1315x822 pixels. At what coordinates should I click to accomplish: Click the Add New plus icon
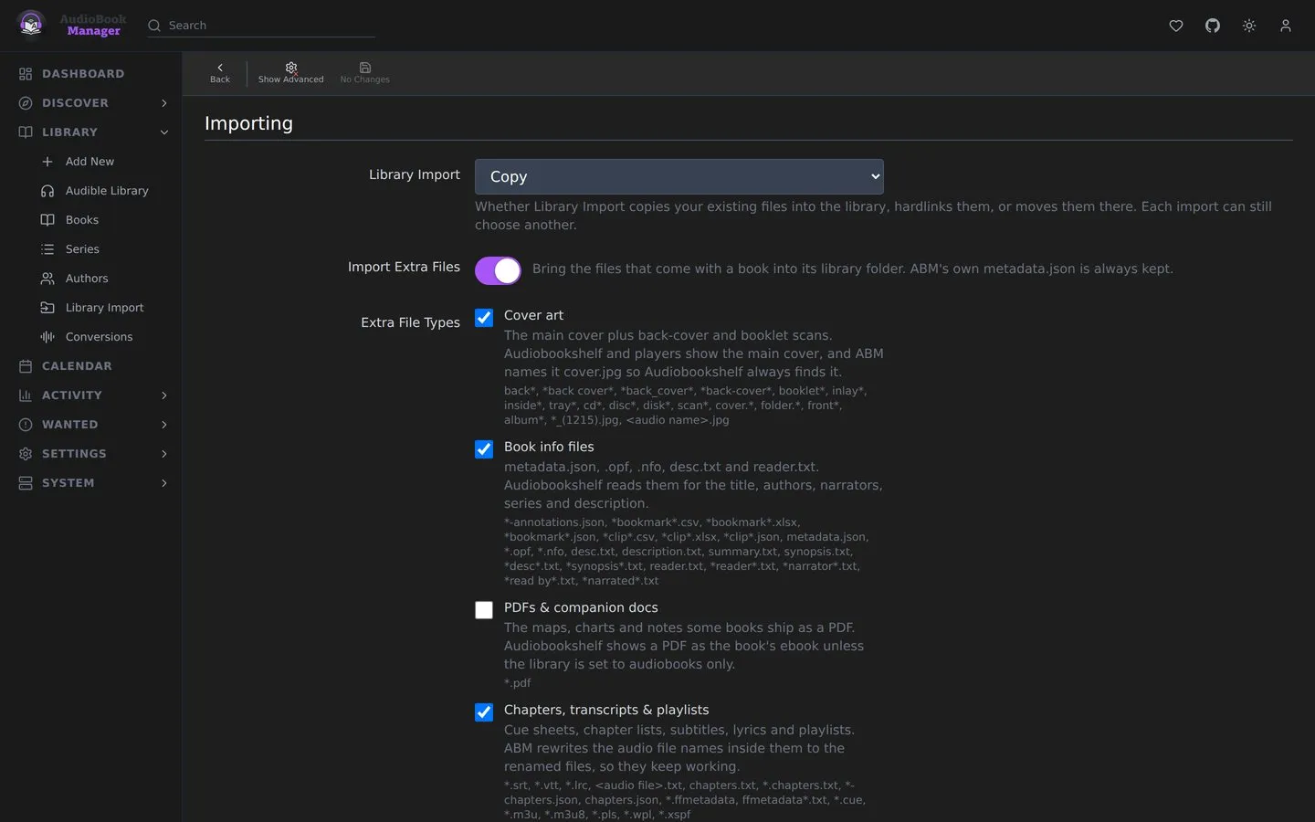[47, 162]
